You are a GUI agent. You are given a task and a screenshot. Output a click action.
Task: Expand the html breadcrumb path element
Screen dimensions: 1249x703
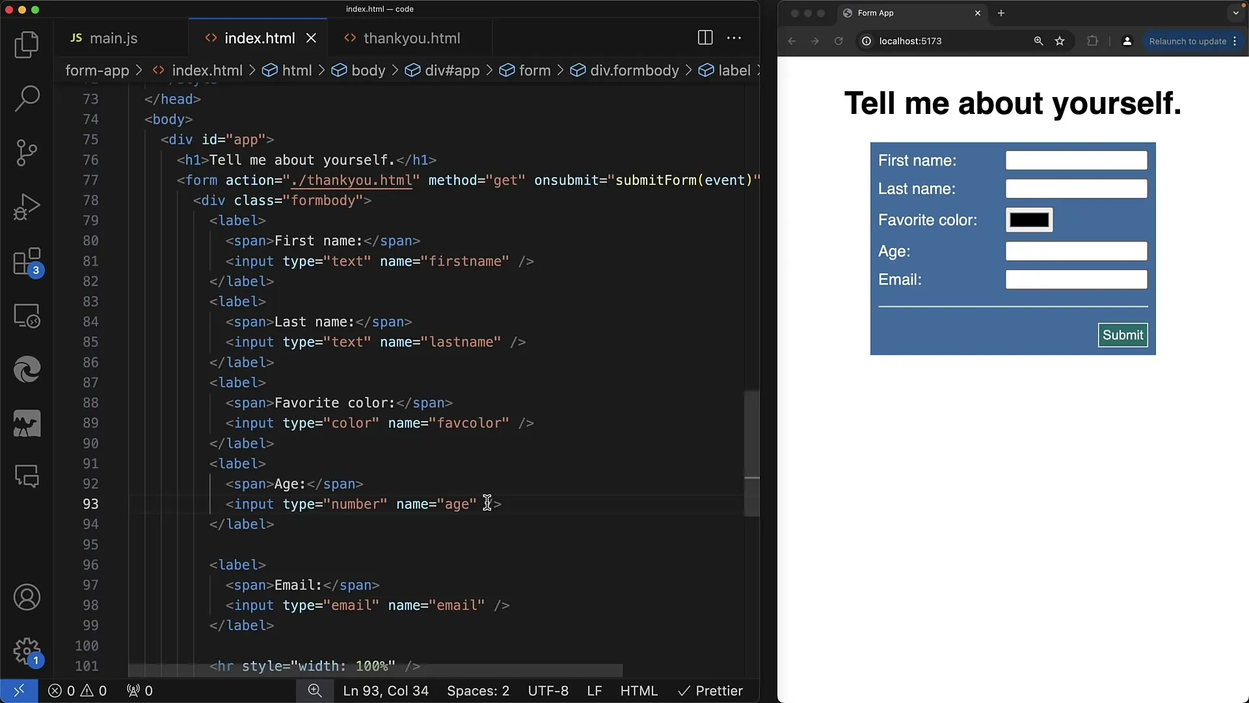coord(297,70)
